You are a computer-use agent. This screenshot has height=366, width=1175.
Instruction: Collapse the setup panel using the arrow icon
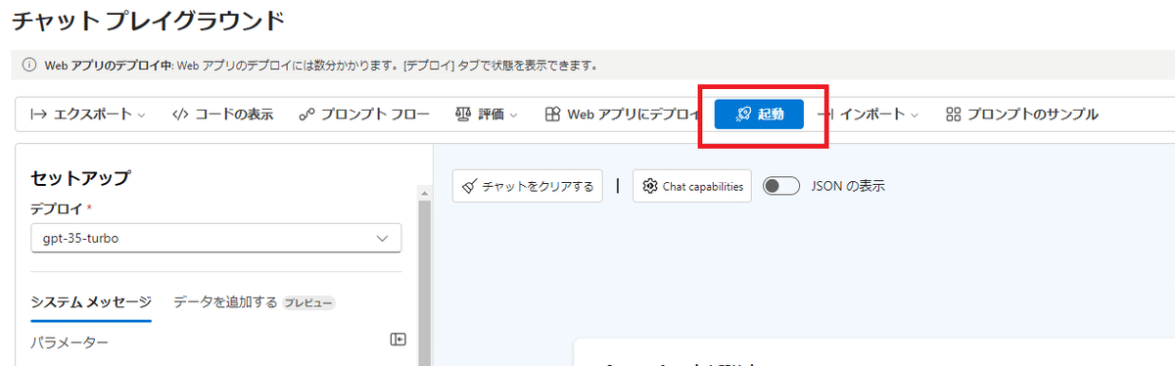click(x=398, y=339)
